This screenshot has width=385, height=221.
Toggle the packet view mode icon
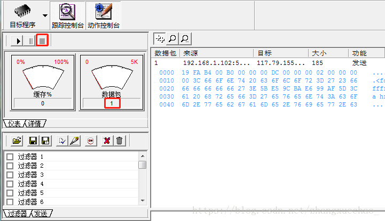point(160,39)
